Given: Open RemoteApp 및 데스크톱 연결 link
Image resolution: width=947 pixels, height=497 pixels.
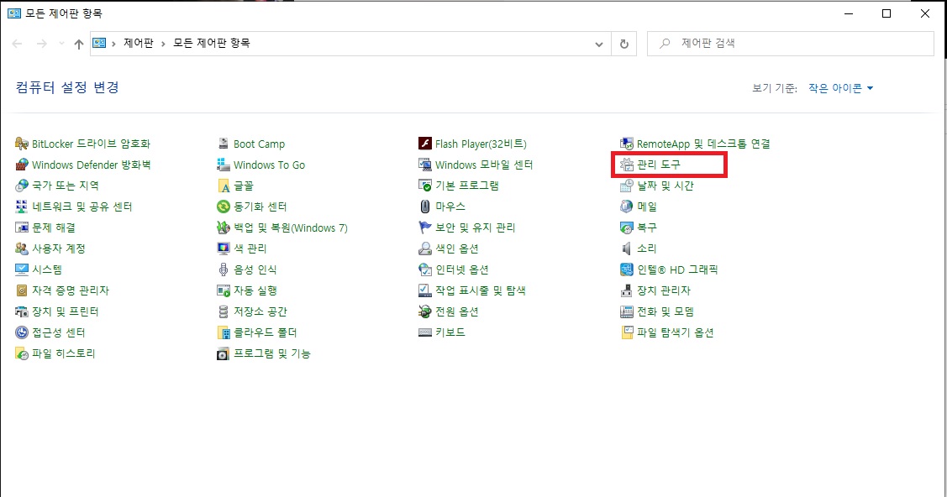Looking at the screenshot, I should pyautogui.click(x=703, y=144).
